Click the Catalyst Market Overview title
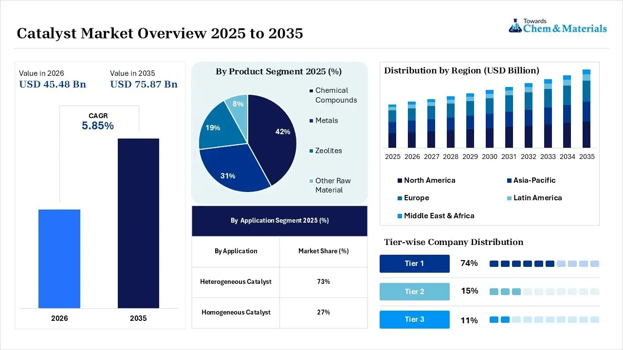 click(x=160, y=34)
